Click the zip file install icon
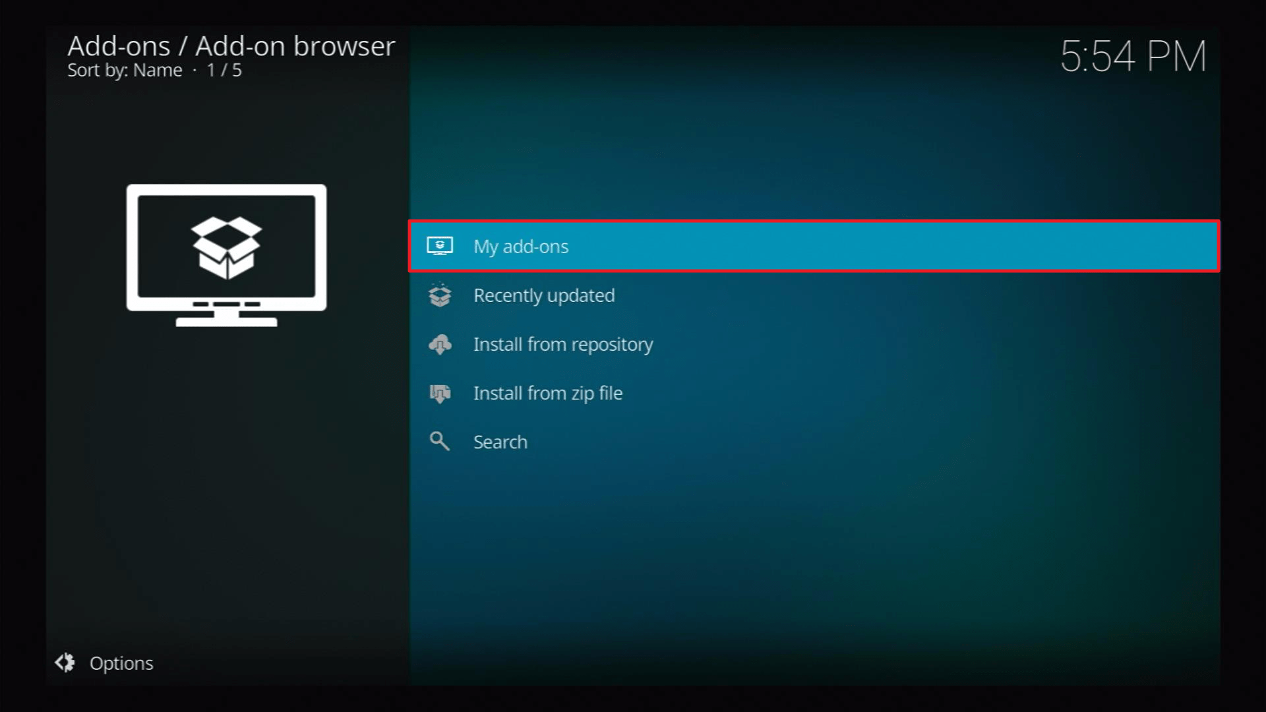This screenshot has height=712, width=1266. (440, 393)
